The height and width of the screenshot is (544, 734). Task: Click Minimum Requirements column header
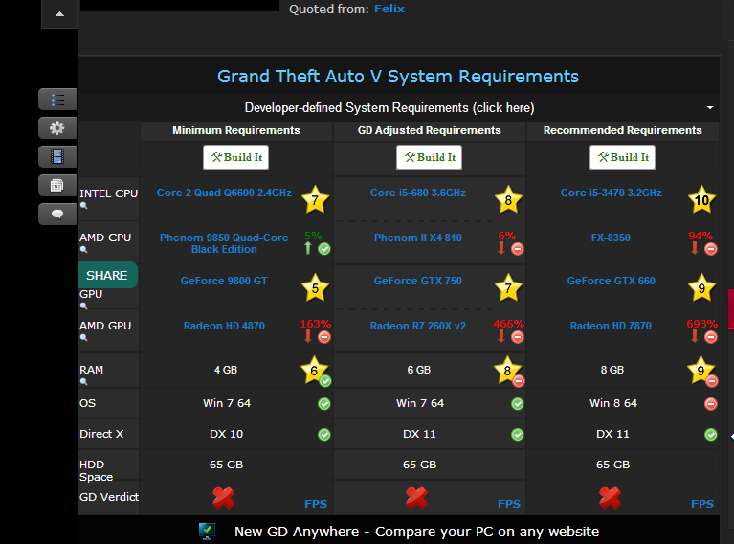pyautogui.click(x=236, y=130)
